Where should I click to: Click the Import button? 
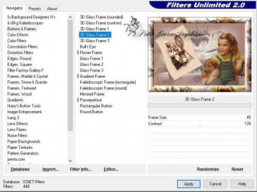[50, 169]
